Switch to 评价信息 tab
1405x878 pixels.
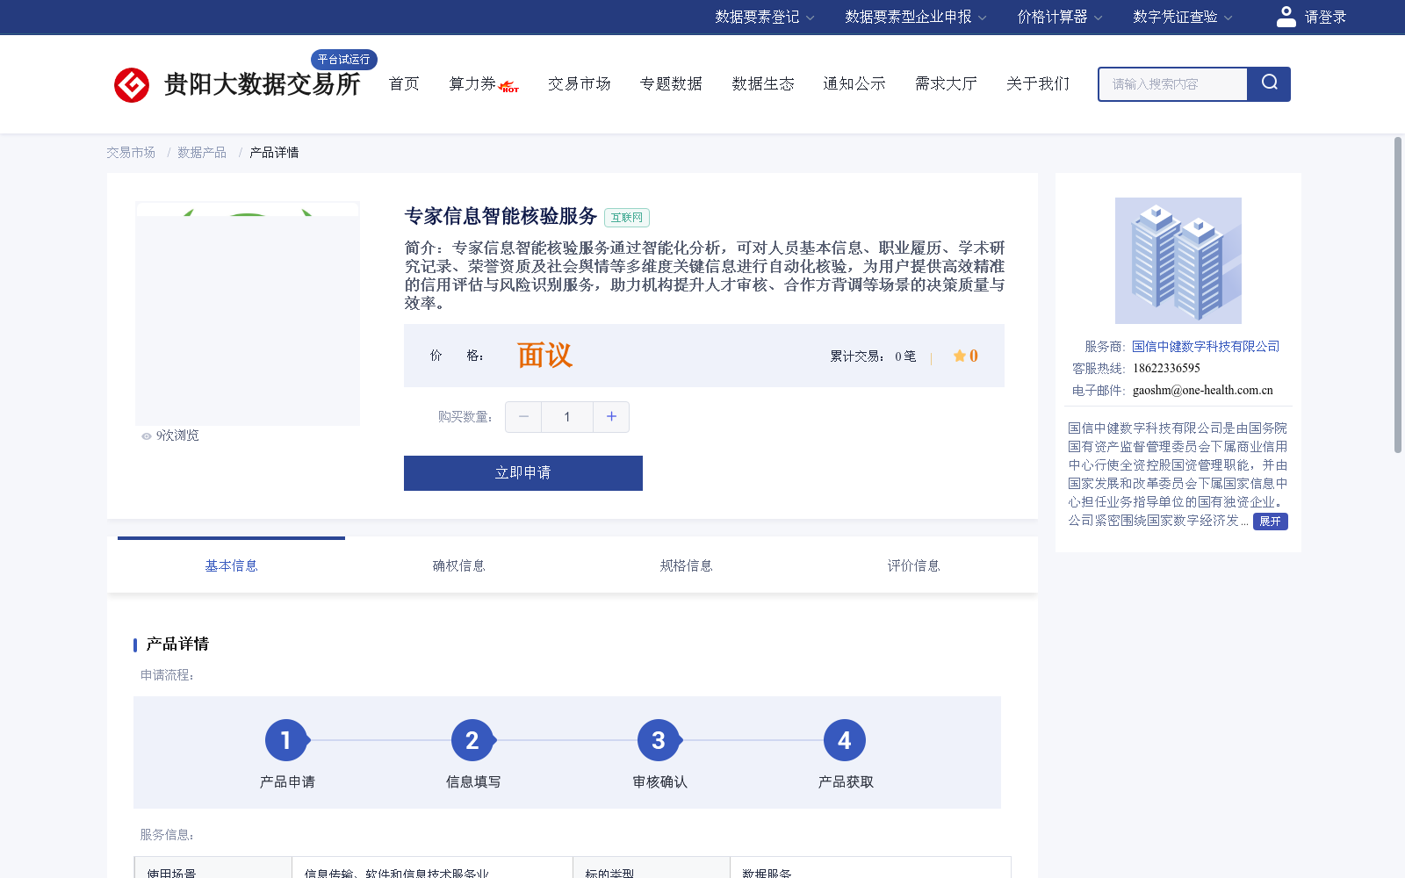coord(913,565)
